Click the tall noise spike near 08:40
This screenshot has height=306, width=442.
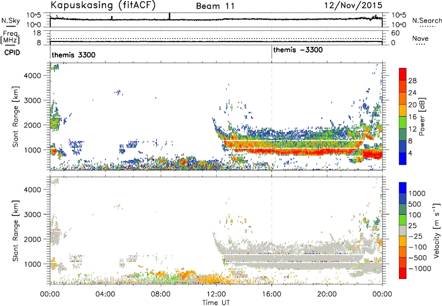170,16
